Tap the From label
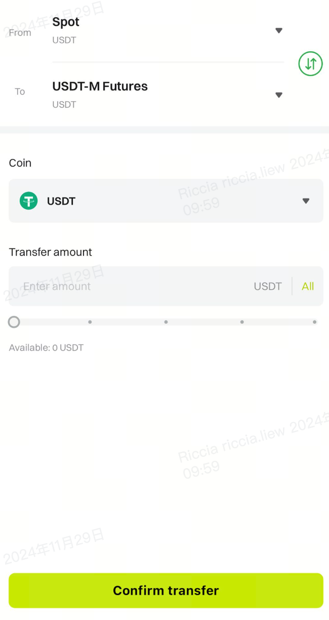 pos(20,33)
